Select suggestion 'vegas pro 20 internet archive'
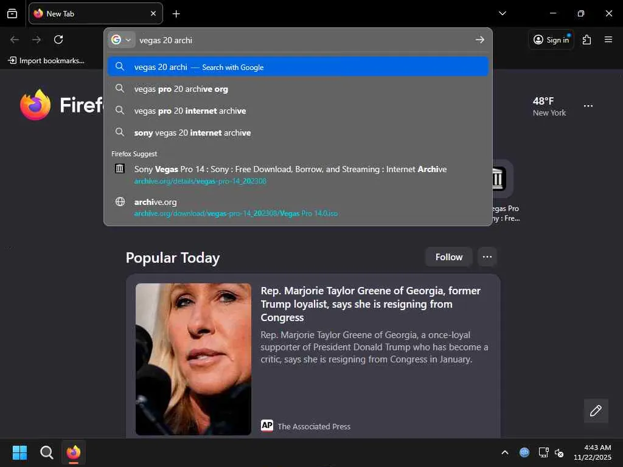 298,111
